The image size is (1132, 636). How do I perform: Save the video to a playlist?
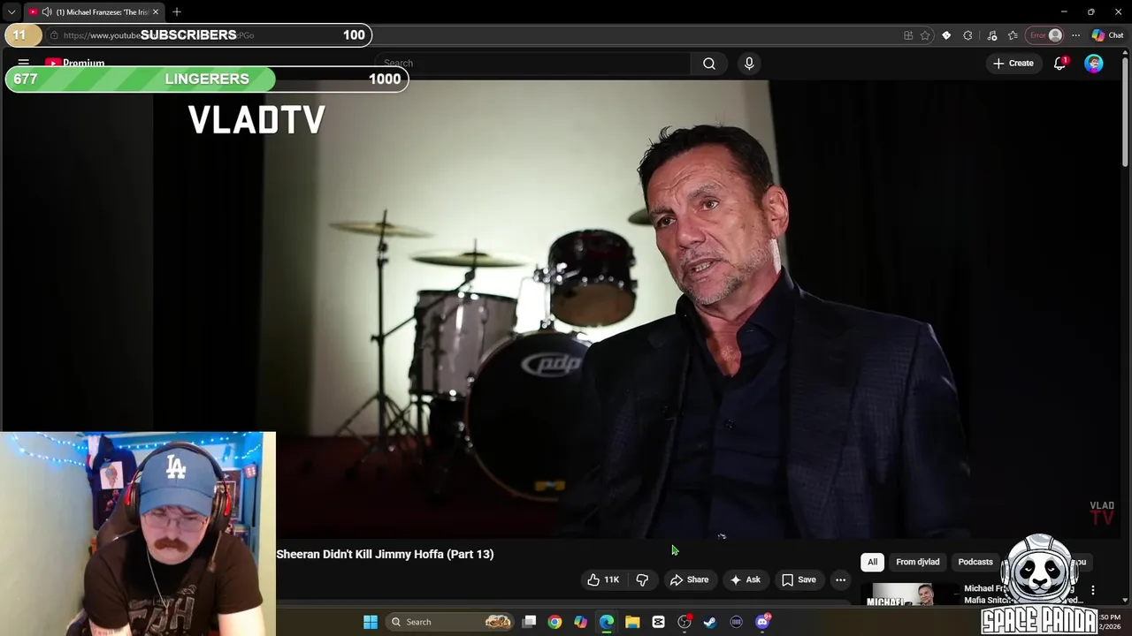click(x=799, y=579)
